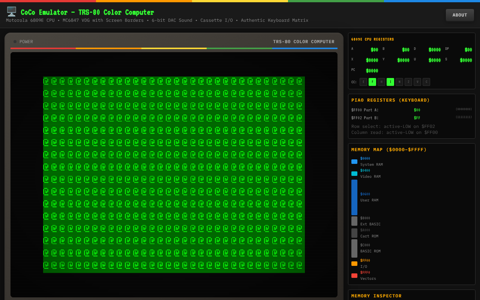Toggle the C condition code flag
This screenshot has height=300, width=480.
426,82
